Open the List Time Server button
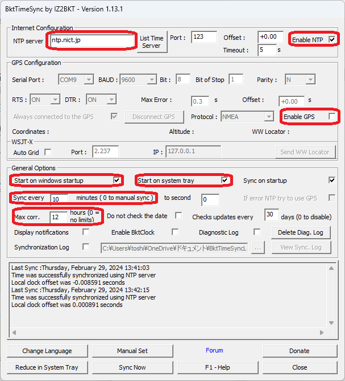345x381 pixels. (x=152, y=42)
